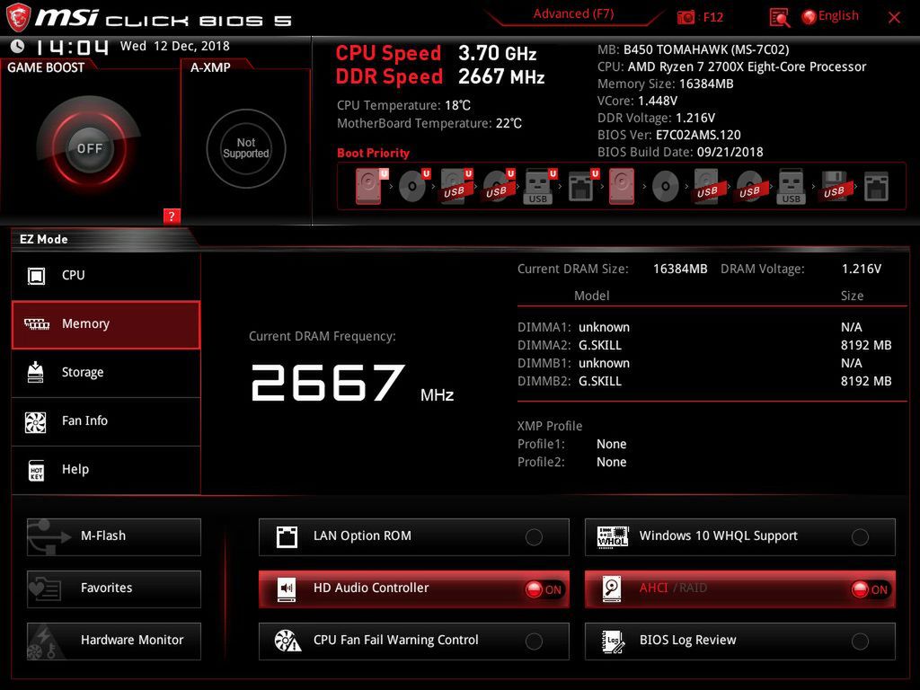
Task: Open the Help hotkey tab
Action: coord(106,470)
